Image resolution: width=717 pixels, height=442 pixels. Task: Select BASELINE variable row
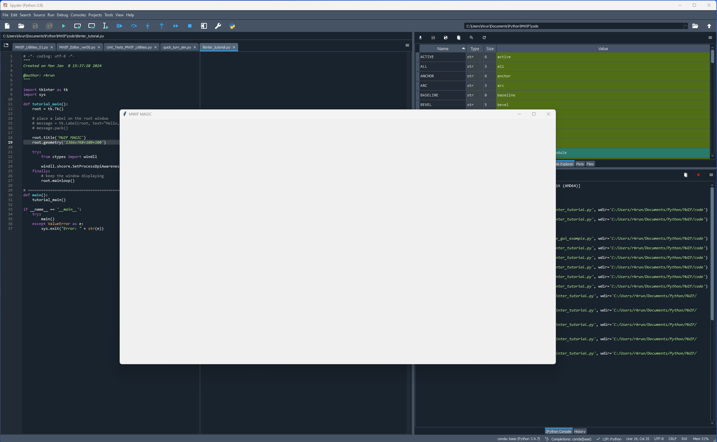point(564,95)
